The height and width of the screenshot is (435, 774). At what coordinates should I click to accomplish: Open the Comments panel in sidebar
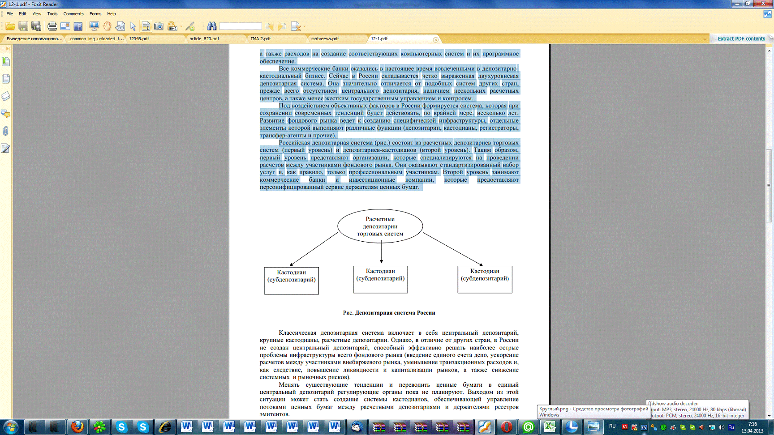pyautogui.click(x=6, y=114)
